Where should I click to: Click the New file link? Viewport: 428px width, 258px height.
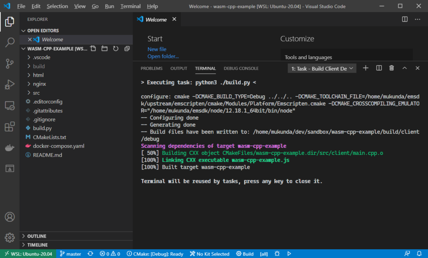(157, 49)
